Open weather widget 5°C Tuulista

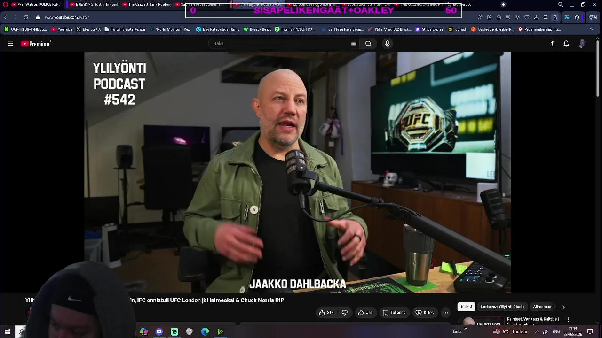[x=510, y=332]
